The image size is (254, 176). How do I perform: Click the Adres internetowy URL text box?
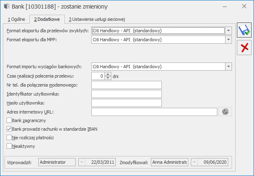(x=154, y=111)
